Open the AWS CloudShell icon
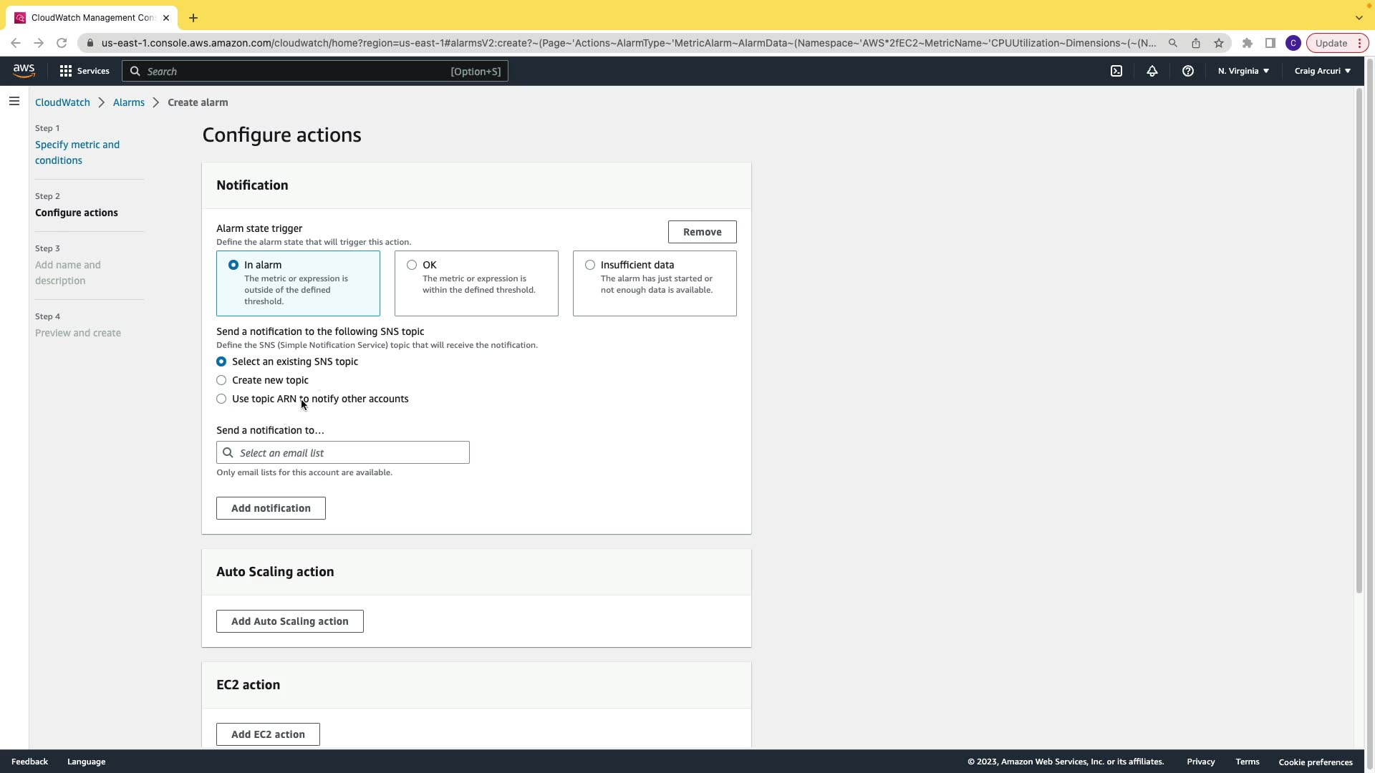 click(x=1116, y=71)
